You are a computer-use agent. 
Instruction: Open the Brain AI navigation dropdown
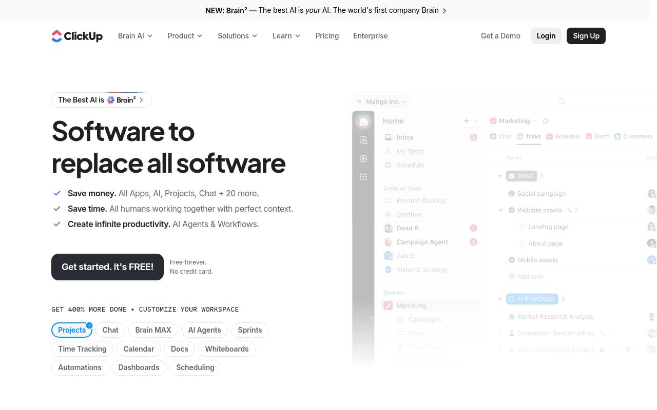pos(136,36)
